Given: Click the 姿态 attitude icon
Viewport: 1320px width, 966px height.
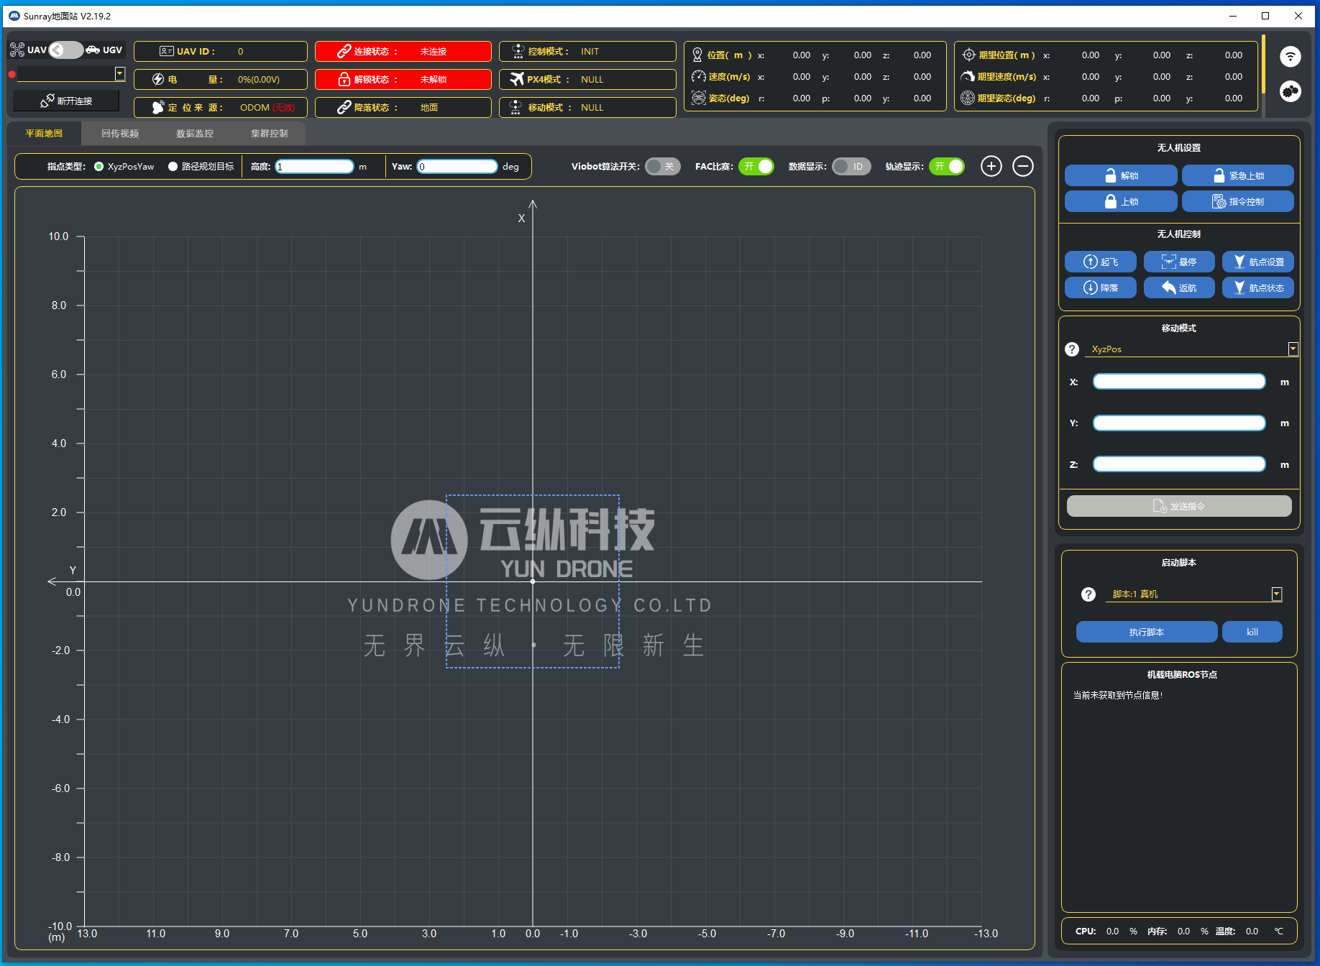Looking at the screenshot, I should 698,98.
